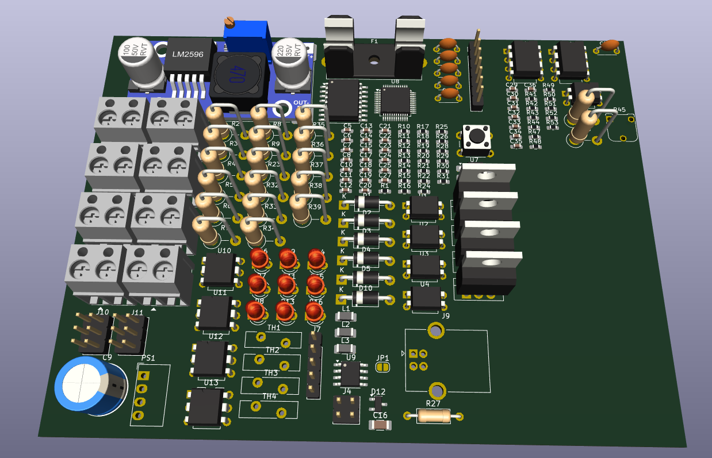The height and width of the screenshot is (458, 712).
Task: Toggle solder jumper JP1
Action: [381, 367]
